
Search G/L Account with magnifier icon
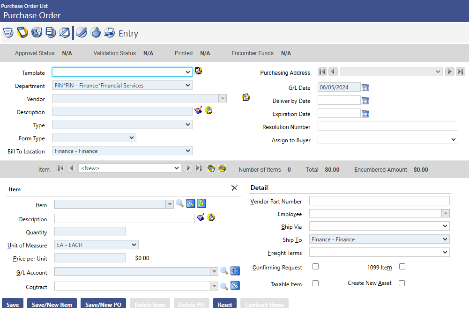[x=224, y=271]
